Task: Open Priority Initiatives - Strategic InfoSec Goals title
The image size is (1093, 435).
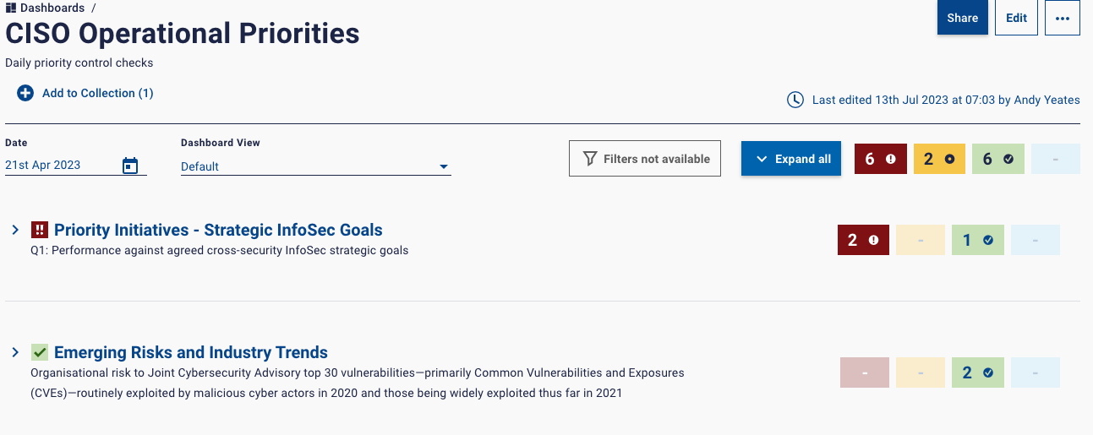Action: click(218, 230)
